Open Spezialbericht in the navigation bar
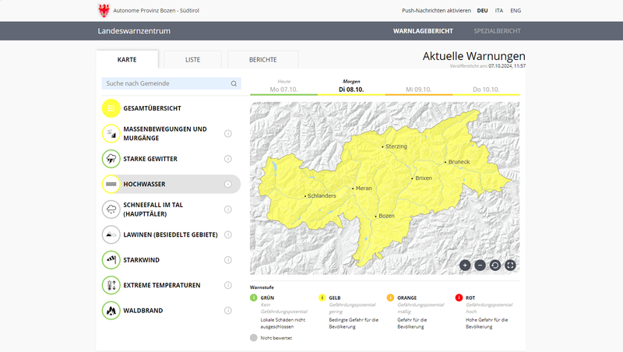The image size is (623, 352). coord(497,31)
